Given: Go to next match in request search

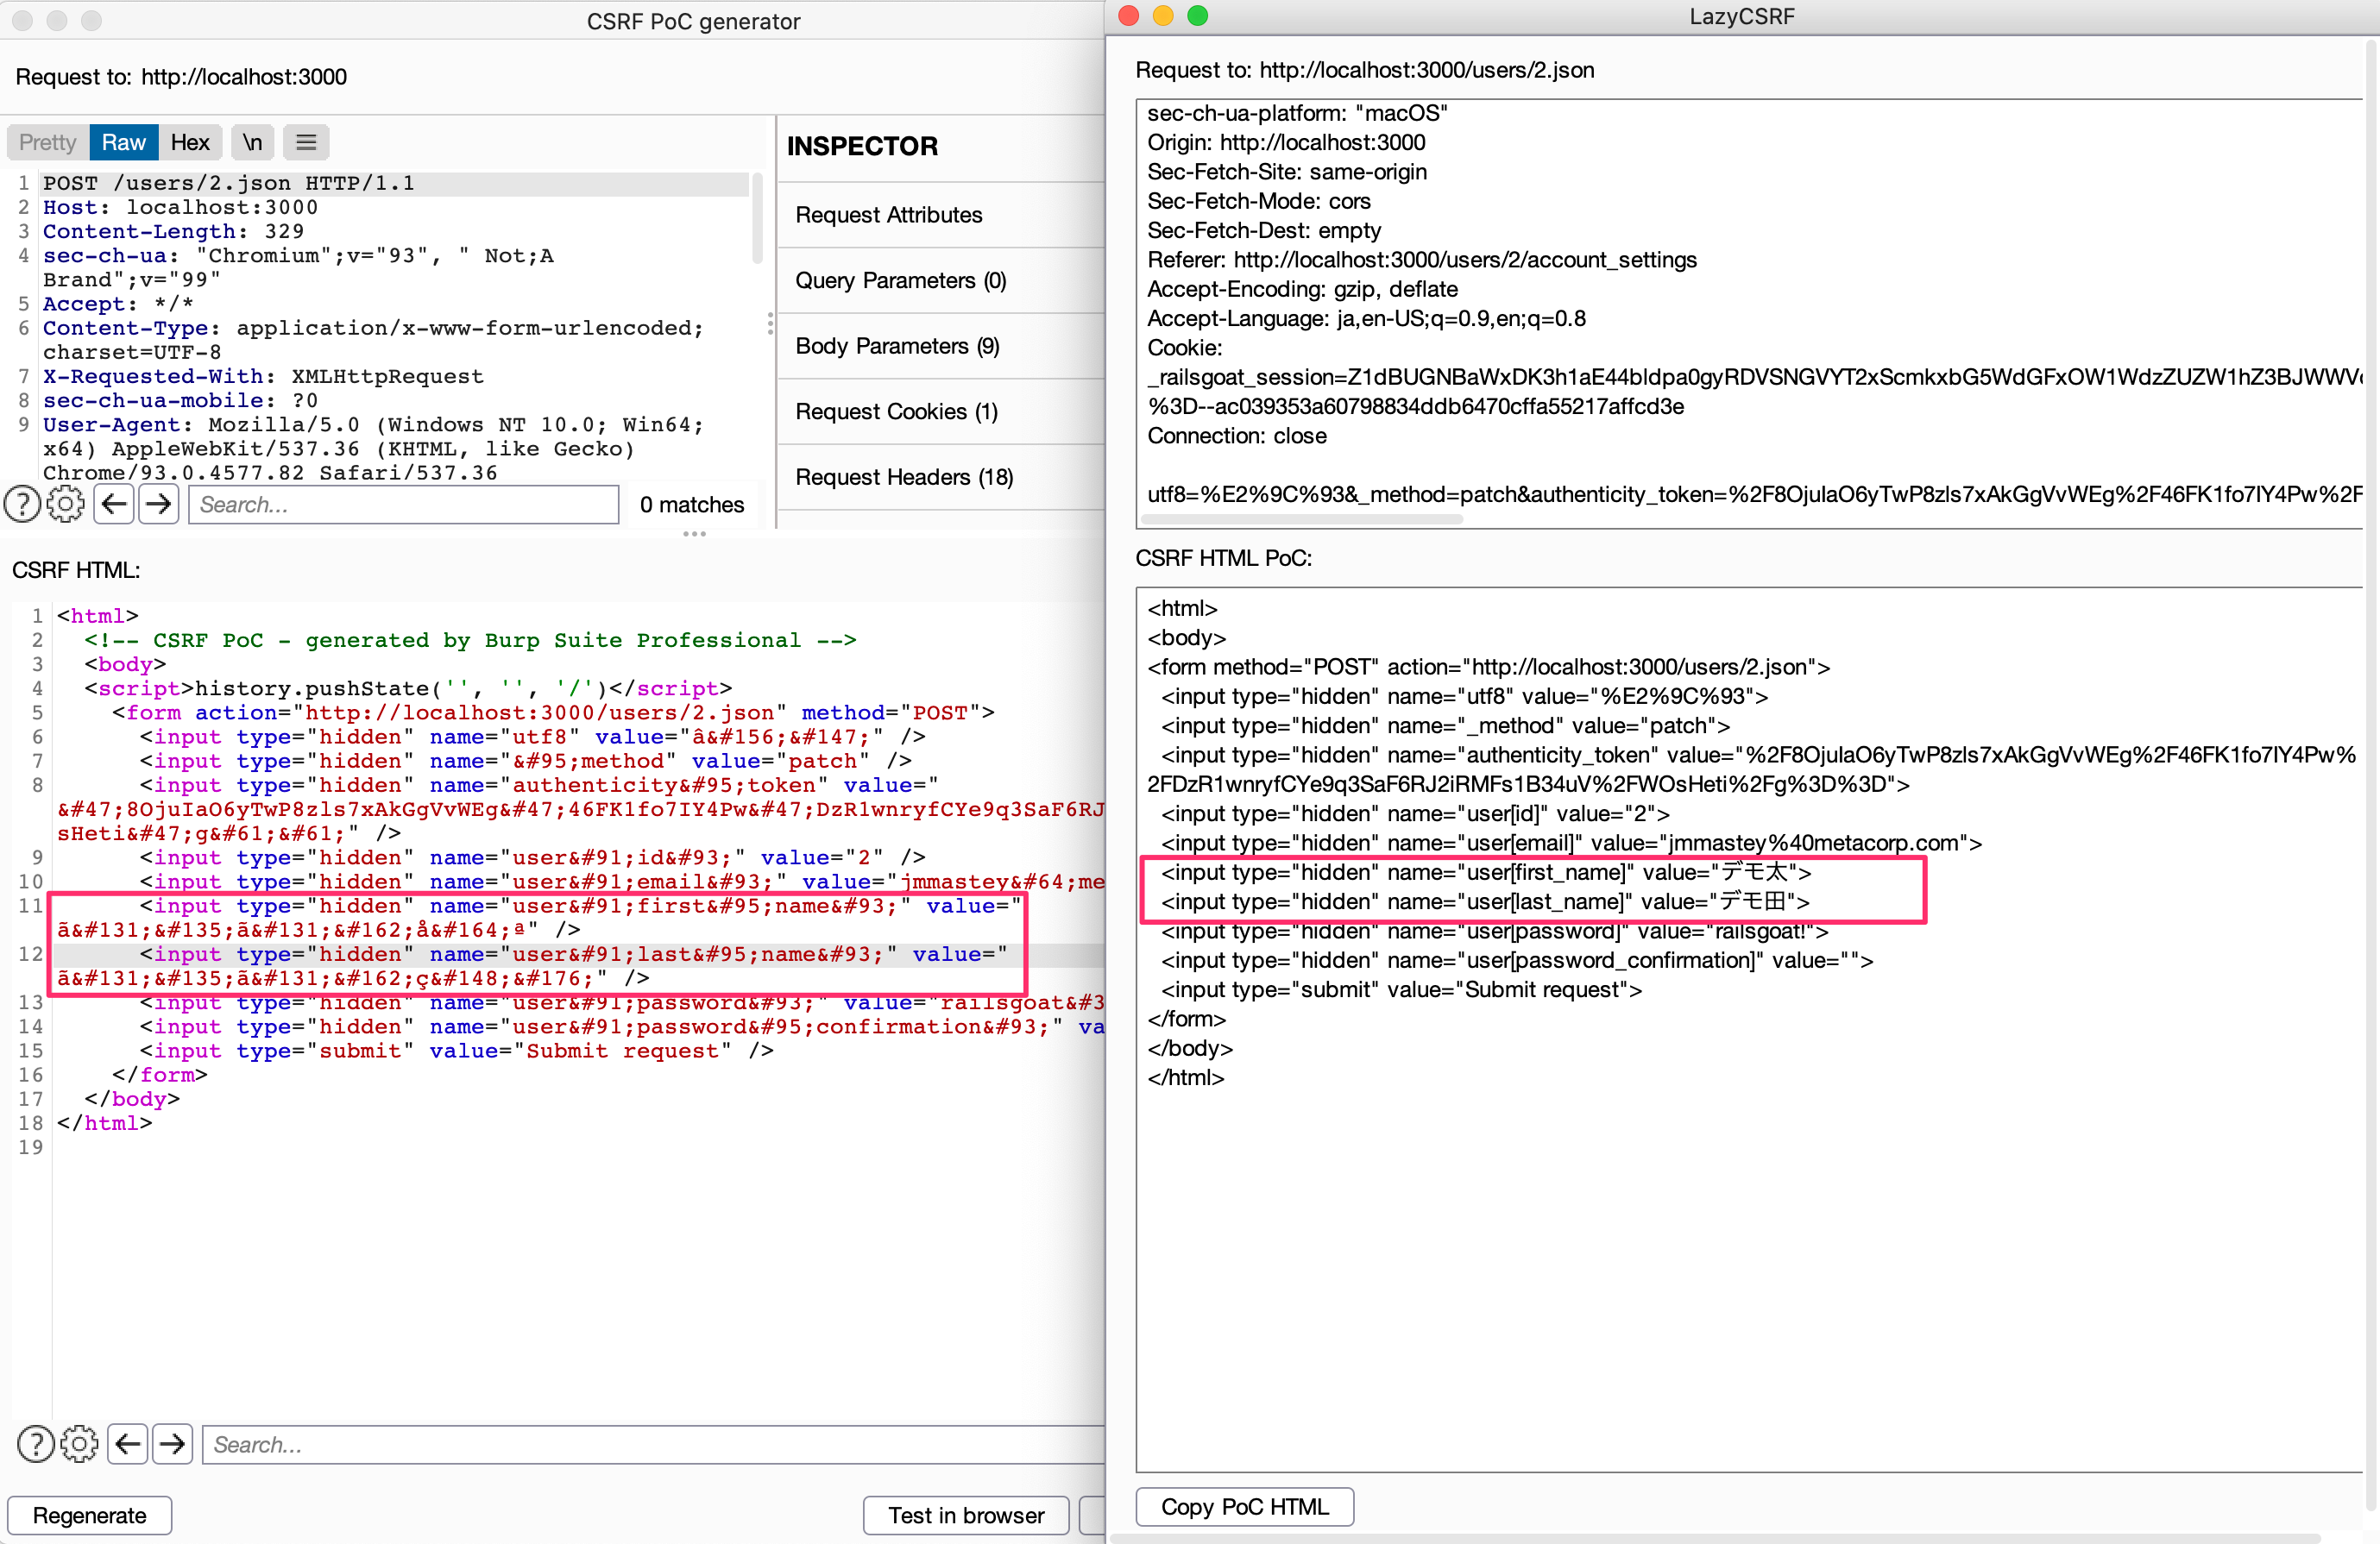Looking at the screenshot, I should pyautogui.click(x=158, y=505).
